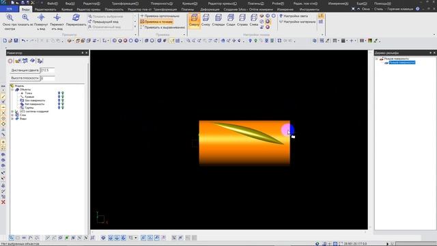This screenshot has height=246, width=437.
Task: Collapse the relief tree root node
Action: [x=376, y=59]
